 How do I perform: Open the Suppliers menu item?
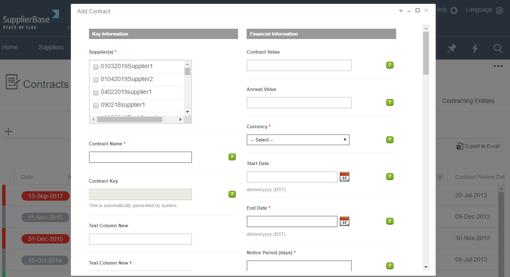coord(51,47)
